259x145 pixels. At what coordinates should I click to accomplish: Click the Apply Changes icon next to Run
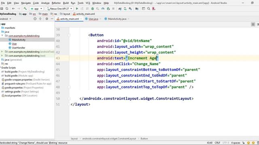(x=82, y=8)
